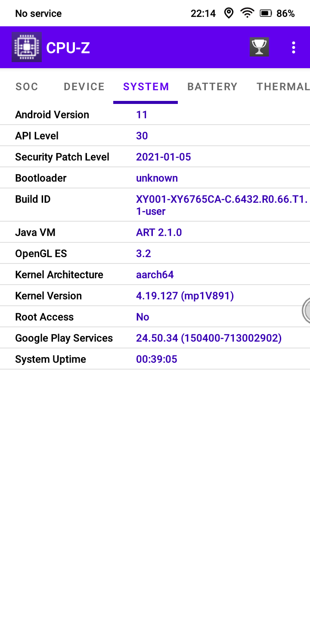Select the 4.19.127 (mp1V891) value
310x621 pixels.
click(185, 296)
